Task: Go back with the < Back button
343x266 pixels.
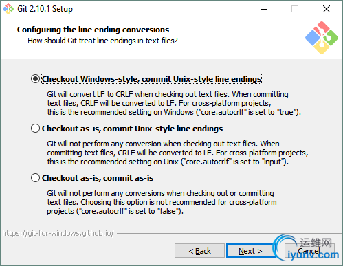Action: (x=199, y=251)
